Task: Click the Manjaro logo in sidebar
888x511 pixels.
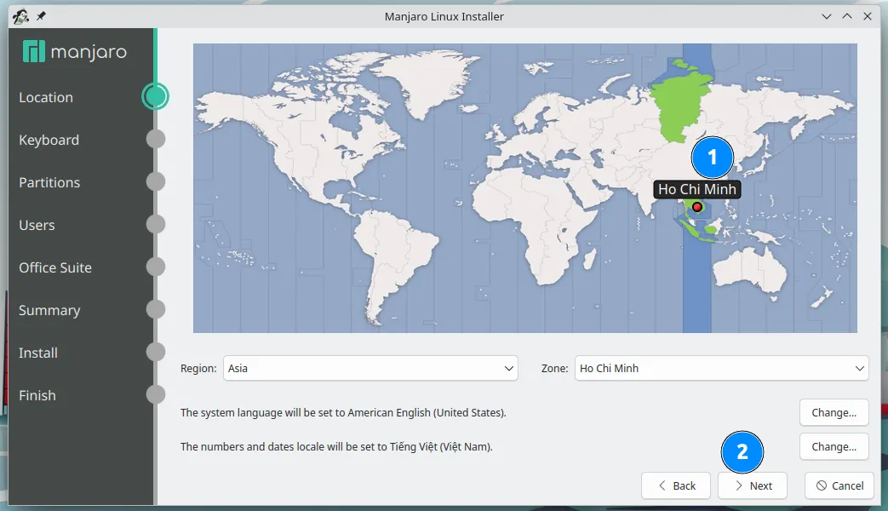Action: coord(74,52)
